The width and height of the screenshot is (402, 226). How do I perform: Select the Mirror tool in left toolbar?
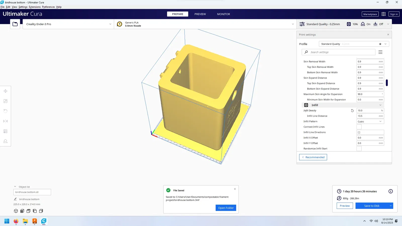click(x=6, y=121)
